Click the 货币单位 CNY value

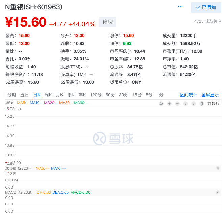(136, 82)
